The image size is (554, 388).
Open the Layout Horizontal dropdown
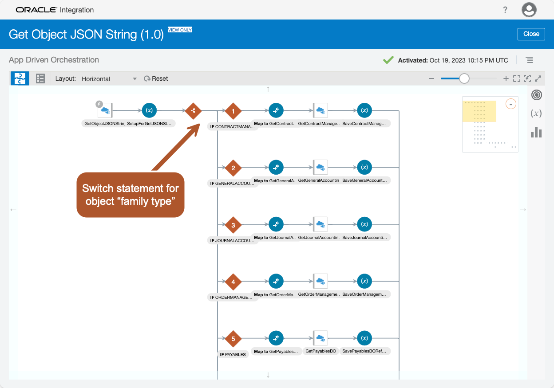pos(109,78)
